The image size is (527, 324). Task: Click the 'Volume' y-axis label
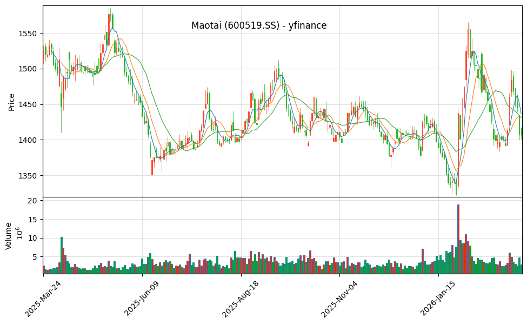click(9, 236)
